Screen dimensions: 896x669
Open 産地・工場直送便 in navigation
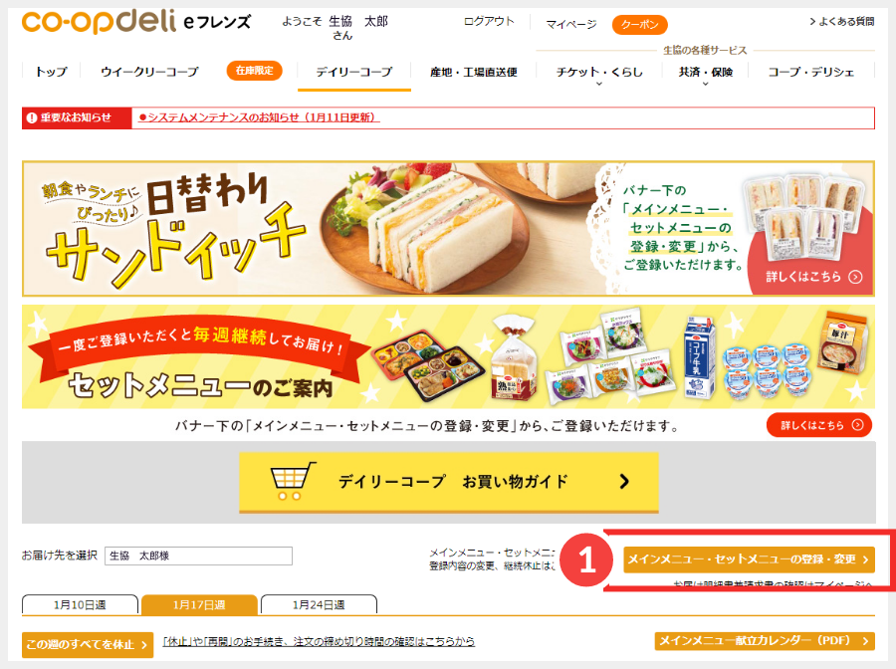click(x=473, y=72)
